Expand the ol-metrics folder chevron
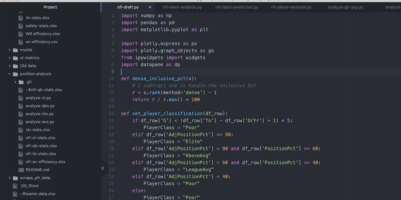Image resolution: width=401 pixels, height=200 pixels. click(9, 58)
